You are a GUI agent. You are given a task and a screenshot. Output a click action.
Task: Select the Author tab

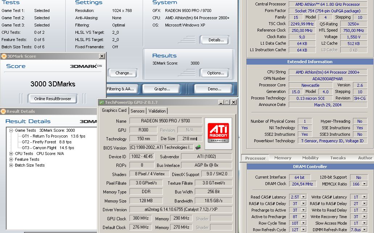[x=365, y=158]
